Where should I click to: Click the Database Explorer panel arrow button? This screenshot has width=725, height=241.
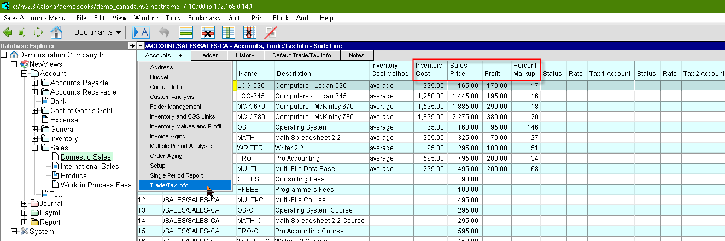coord(132,46)
